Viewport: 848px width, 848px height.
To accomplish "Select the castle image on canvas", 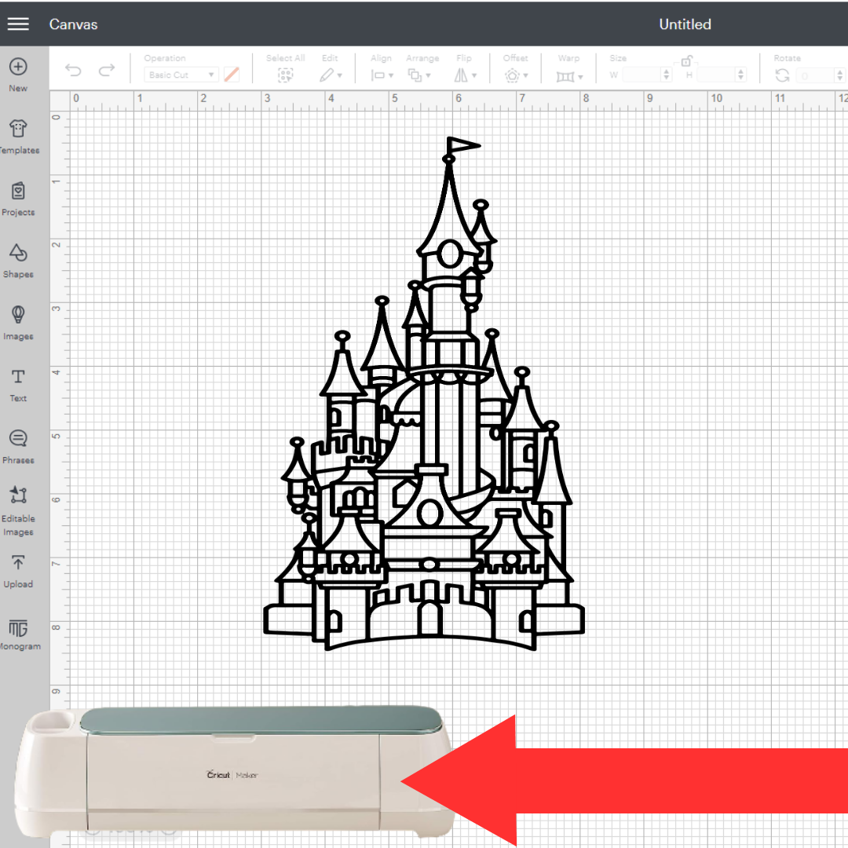I will point(424,393).
